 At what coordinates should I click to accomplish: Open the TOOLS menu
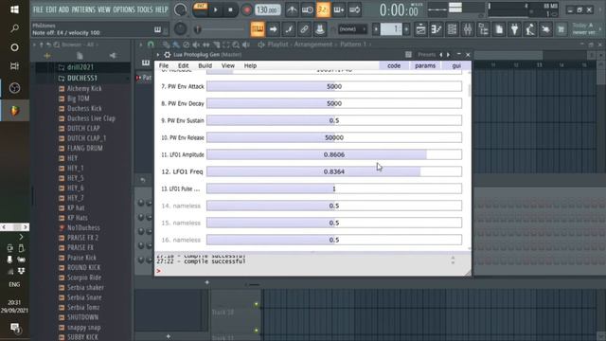point(145,9)
